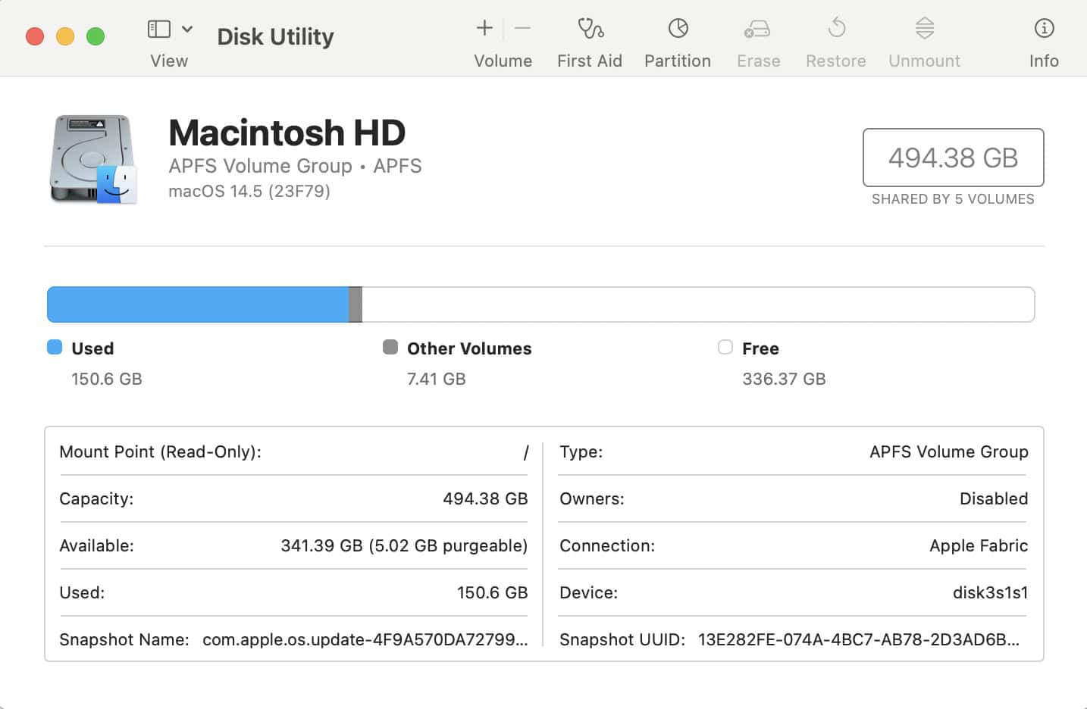Click the minus icon to delete a volume
Viewport: 1087px width, 709px height.
click(522, 28)
